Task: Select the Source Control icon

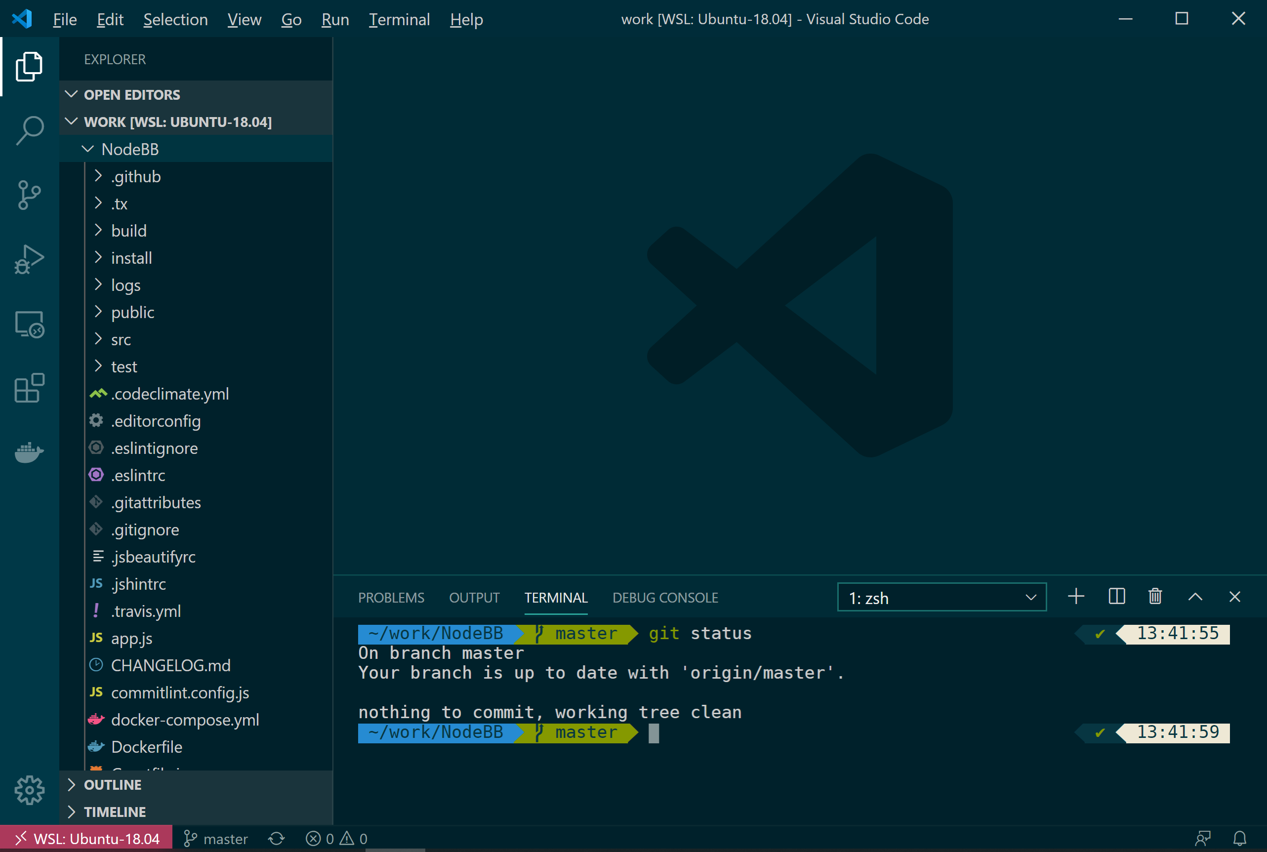Action: [x=29, y=195]
